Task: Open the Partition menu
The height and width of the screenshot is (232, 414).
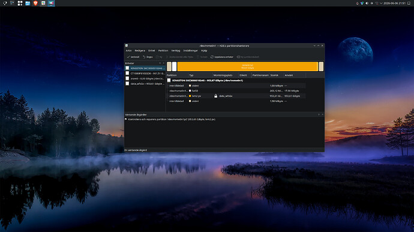Action: coord(163,50)
